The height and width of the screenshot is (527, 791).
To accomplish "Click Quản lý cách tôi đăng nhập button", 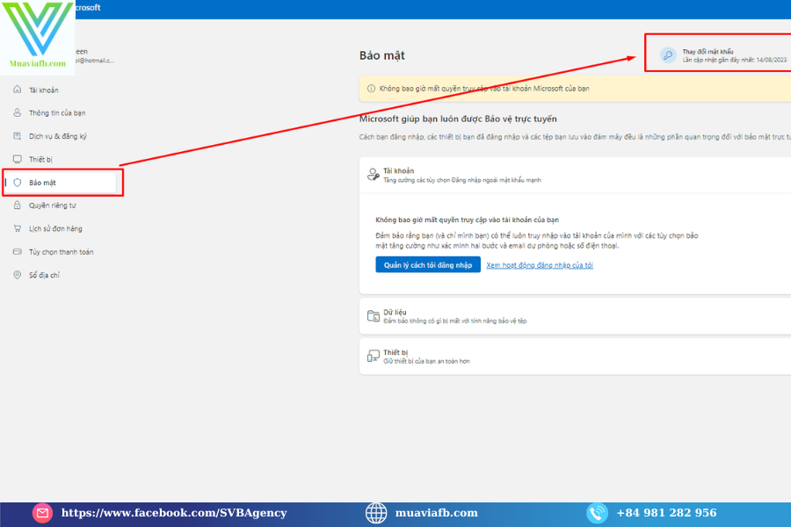I will [x=428, y=264].
